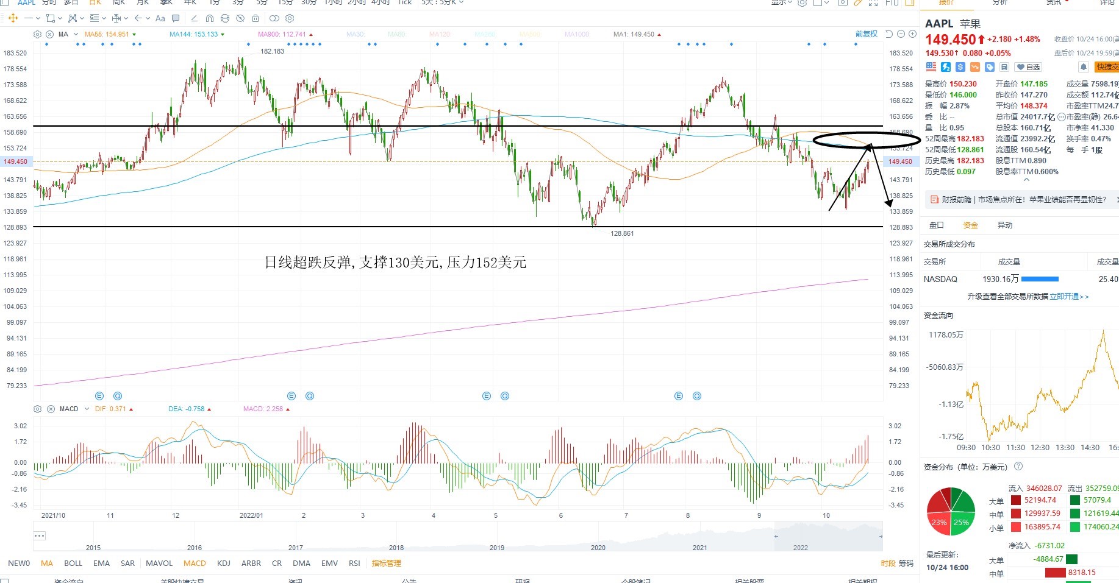The width and height of the screenshot is (1119, 583).
Task: Zoom out the chart with minus icon
Action: click(x=901, y=34)
